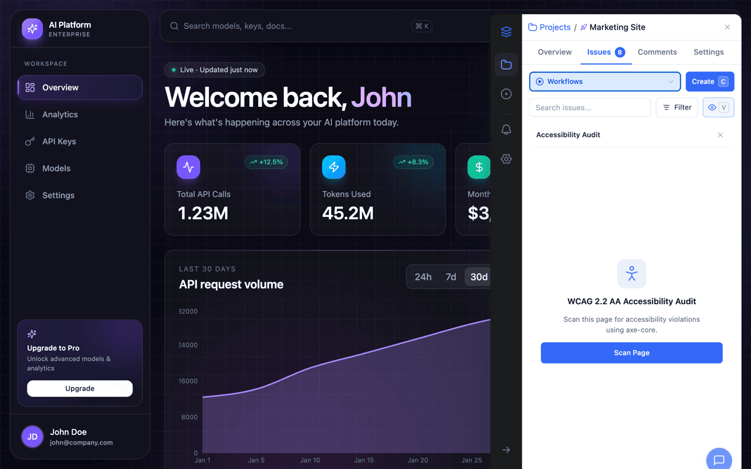751x469 pixels.
Task: Click the Marketing Site breadcrumb
Action: pos(613,27)
